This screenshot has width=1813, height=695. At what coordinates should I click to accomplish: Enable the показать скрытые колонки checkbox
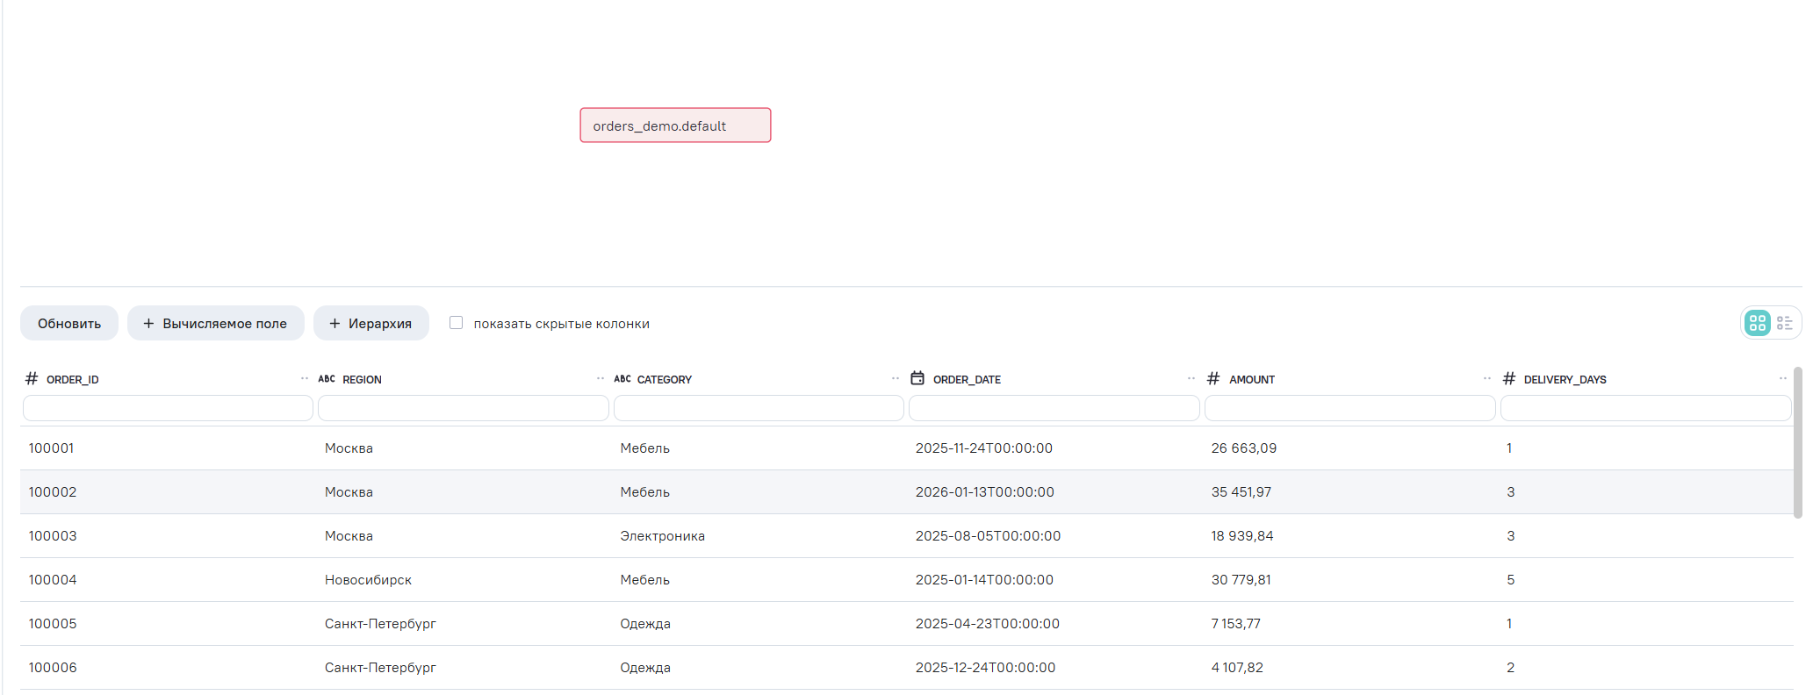tap(457, 323)
